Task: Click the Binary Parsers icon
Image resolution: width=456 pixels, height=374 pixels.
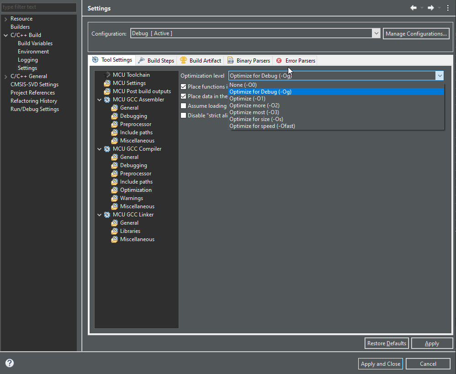Action: (x=230, y=60)
